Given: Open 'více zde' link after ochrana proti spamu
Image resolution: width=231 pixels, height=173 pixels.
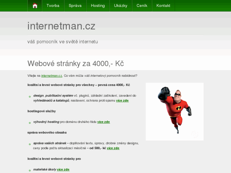Looking at the screenshot, I should [122, 101].
